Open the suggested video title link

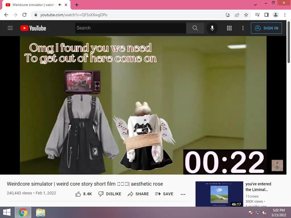[x=258, y=187]
